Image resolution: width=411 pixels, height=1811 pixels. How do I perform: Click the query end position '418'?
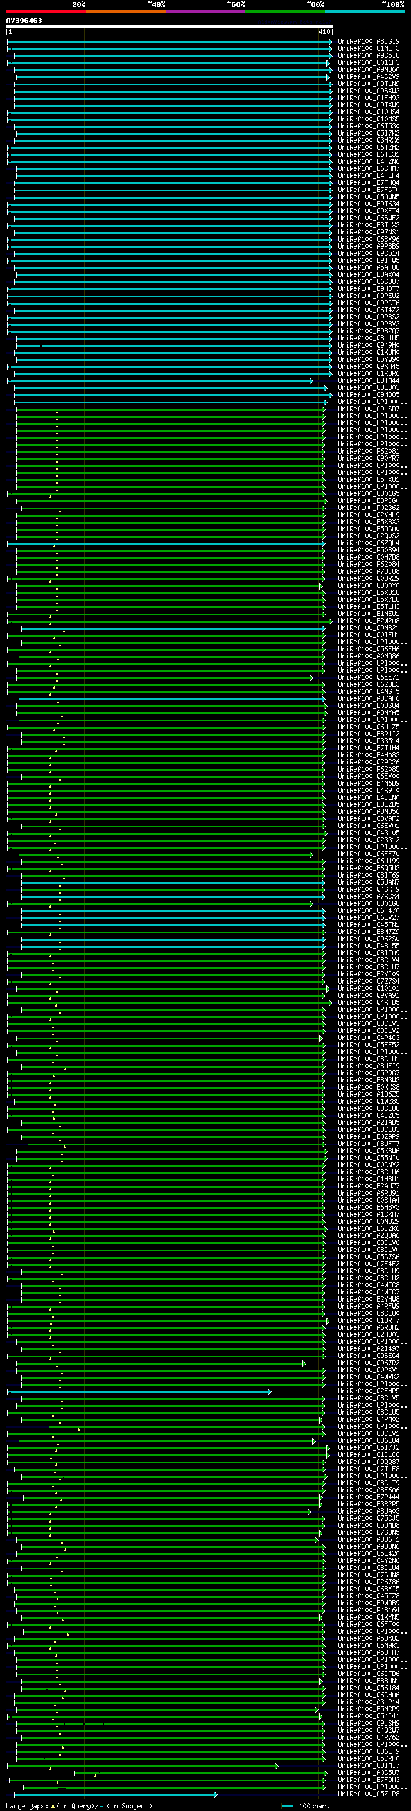click(x=324, y=31)
